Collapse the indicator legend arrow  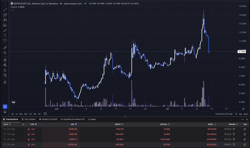pos(12,10)
